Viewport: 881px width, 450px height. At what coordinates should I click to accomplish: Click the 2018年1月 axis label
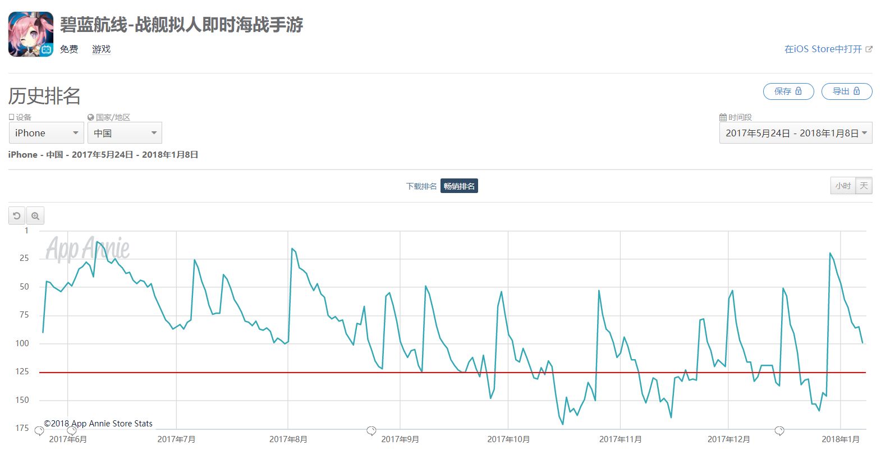click(841, 439)
